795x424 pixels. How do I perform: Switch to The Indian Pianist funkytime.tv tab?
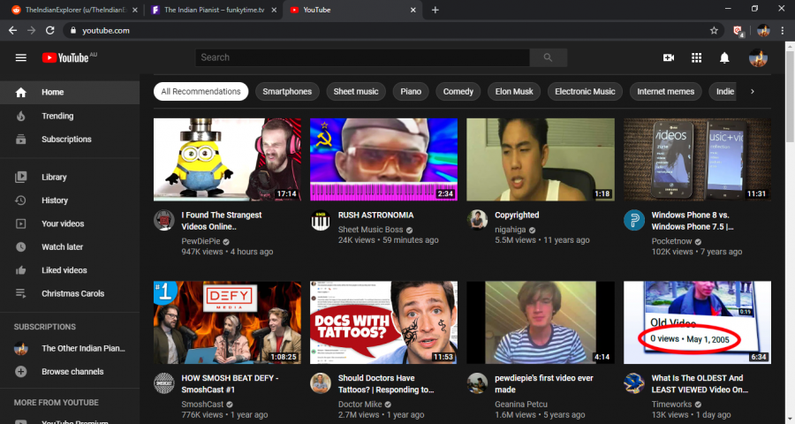click(214, 10)
